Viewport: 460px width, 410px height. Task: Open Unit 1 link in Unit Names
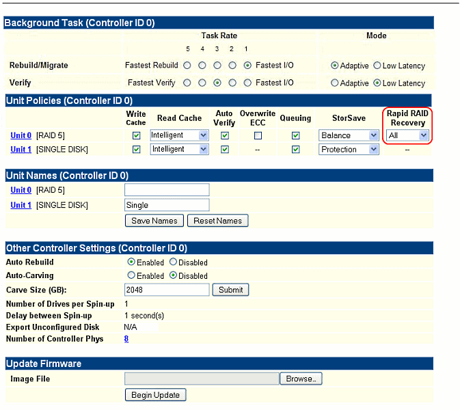point(21,205)
